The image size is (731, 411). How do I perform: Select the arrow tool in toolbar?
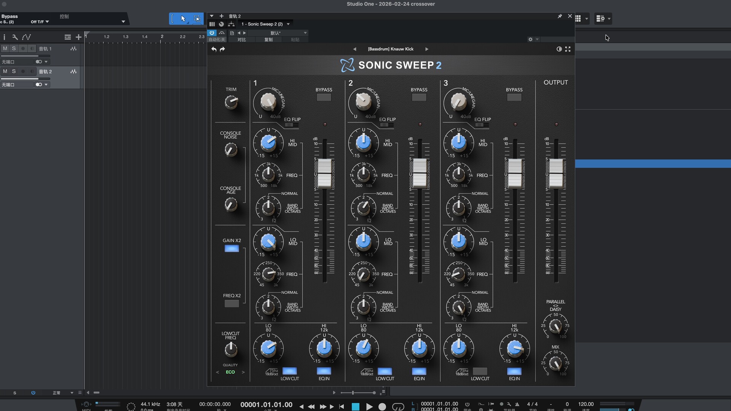click(183, 18)
